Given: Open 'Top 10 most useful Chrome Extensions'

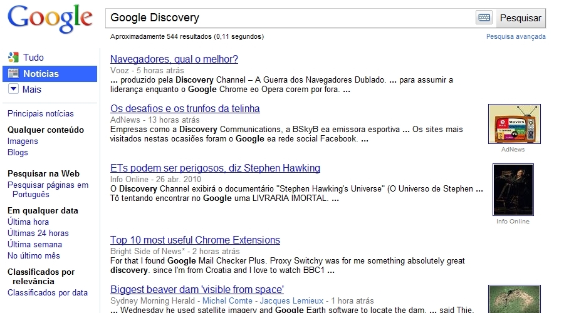Looking at the screenshot, I should coord(195,240).
